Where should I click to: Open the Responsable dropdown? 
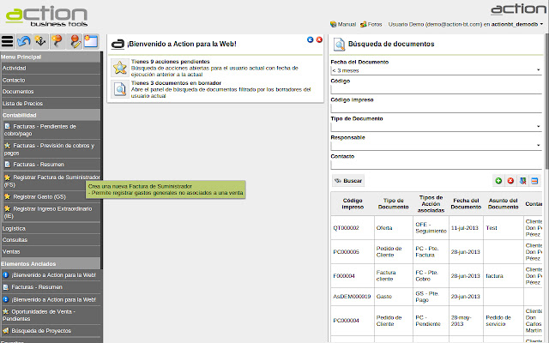pos(437,146)
